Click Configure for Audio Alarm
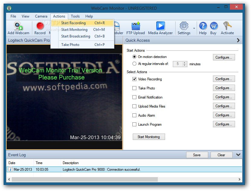Image resolution: width=251 pixels, height=191 pixels. click(x=224, y=115)
